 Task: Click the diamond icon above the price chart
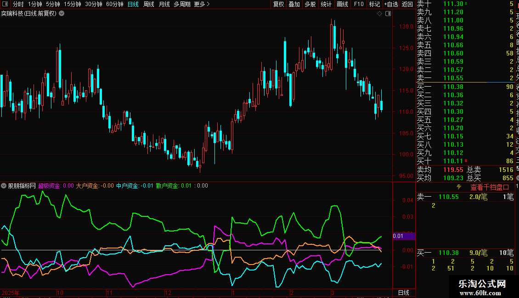coord(379,14)
